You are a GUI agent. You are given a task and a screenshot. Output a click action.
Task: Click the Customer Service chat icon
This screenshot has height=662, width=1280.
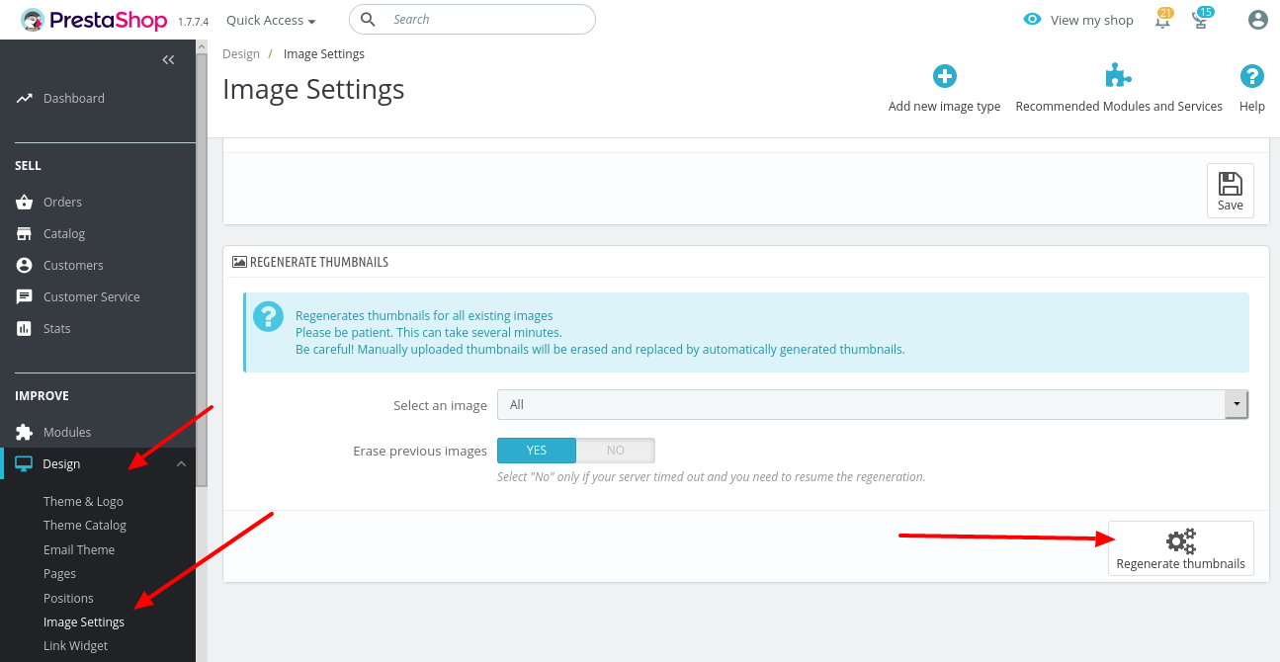pos(25,297)
